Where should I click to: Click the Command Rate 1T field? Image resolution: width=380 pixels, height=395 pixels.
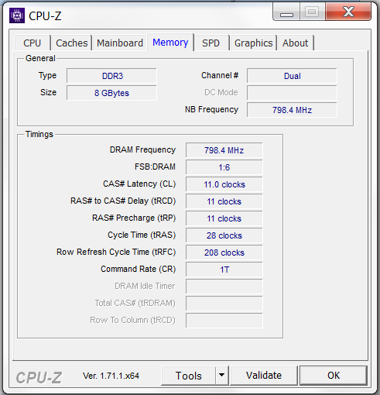point(224,270)
